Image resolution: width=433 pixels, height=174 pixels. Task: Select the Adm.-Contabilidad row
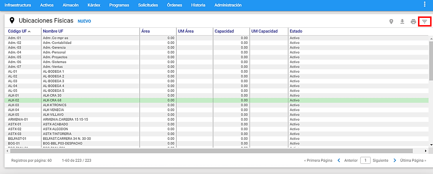tap(216, 43)
